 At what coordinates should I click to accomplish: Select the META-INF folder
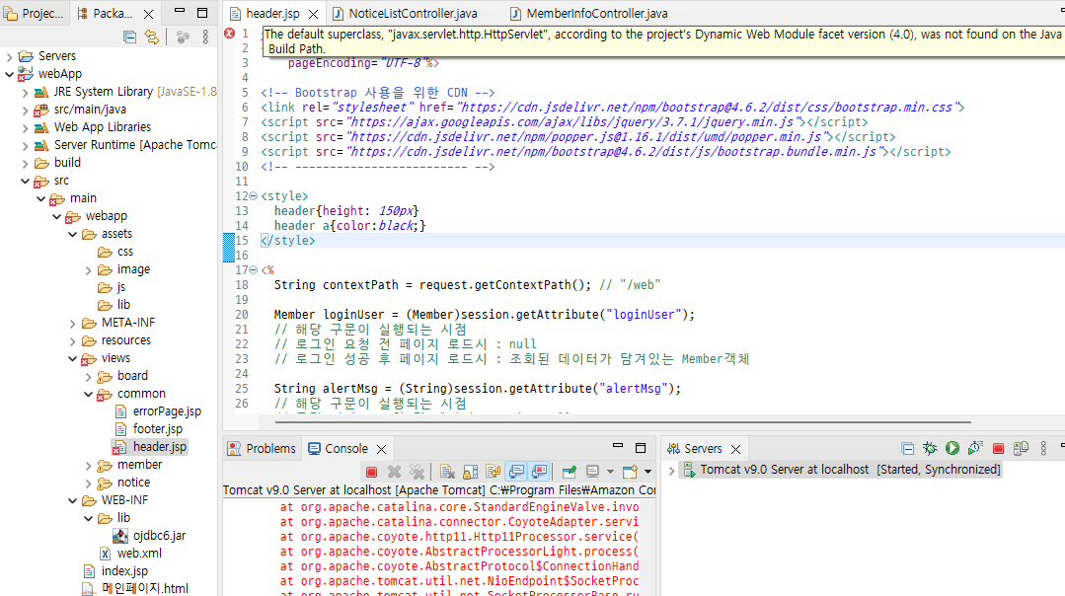coord(127,323)
